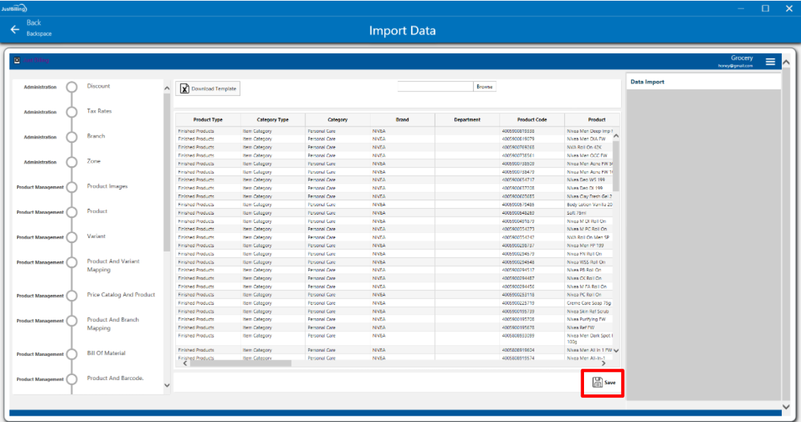Select the Discount step circle
The width and height of the screenshot is (801, 422).
(x=71, y=87)
